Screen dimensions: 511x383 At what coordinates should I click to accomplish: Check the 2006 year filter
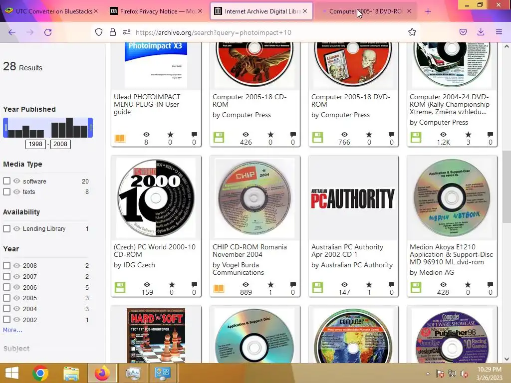pos(6,287)
